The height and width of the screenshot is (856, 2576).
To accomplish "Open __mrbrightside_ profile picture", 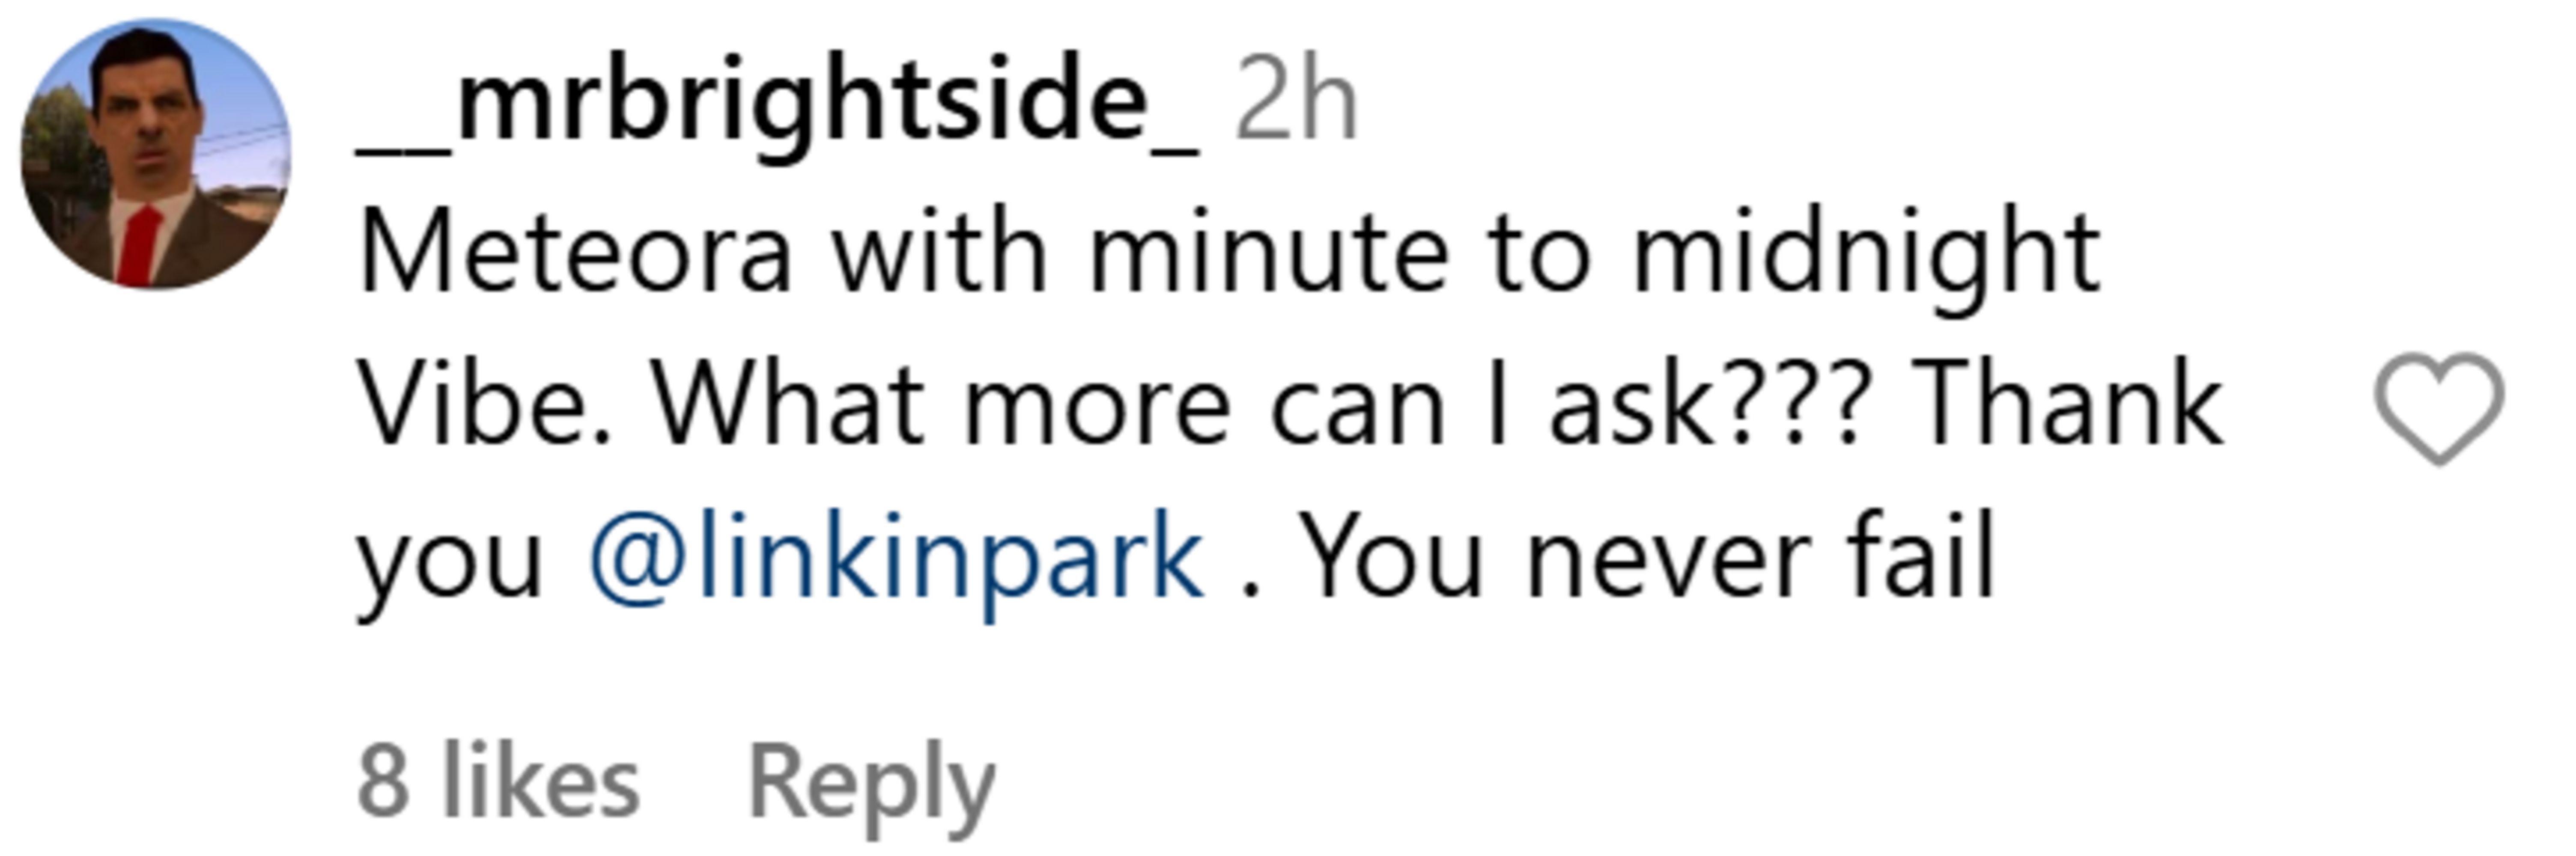I will (x=156, y=154).
